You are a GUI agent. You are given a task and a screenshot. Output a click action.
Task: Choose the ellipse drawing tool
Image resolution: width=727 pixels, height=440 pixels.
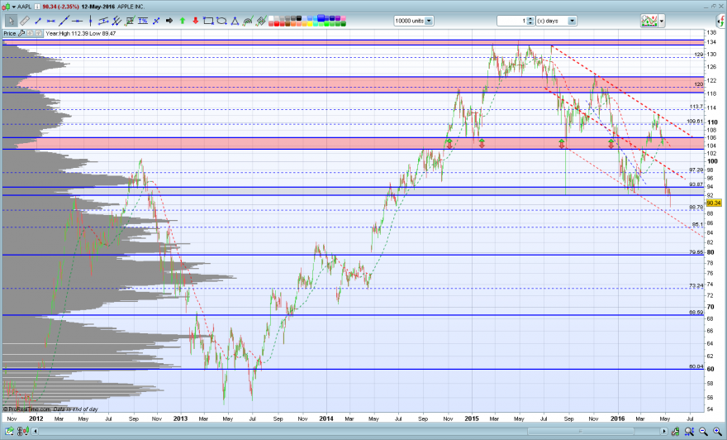(221, 21)
